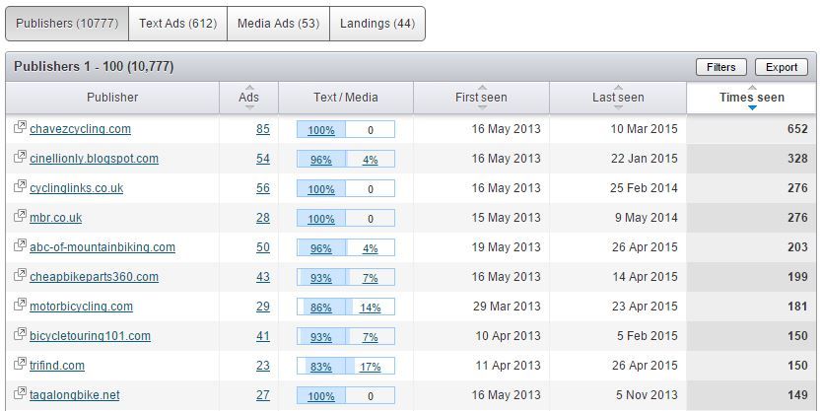Open the 85 ads count for chavezcycling.com
Screen dimensions: 821x411
263,129
